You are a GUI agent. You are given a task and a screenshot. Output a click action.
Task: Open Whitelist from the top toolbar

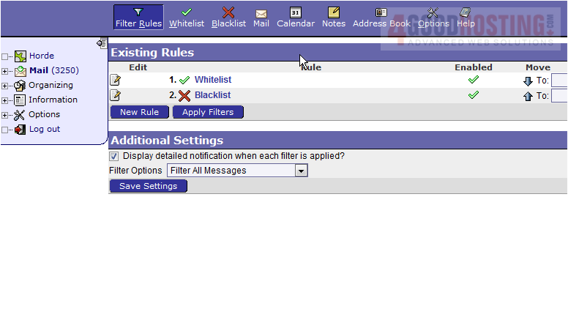point(187,12)
